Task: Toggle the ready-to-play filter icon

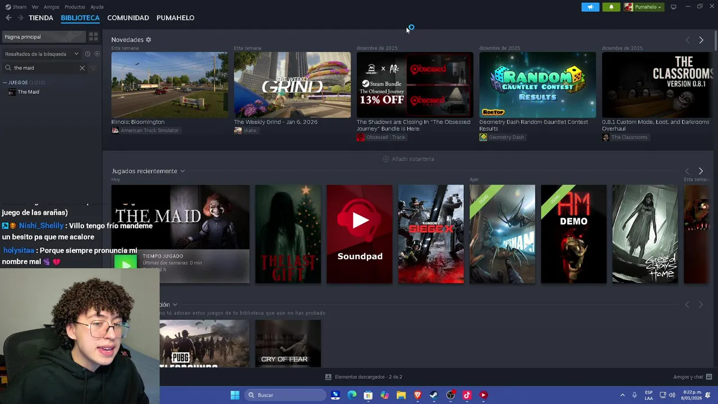Action: (97, 54)
